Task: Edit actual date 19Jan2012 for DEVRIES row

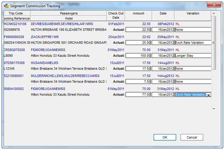Action: (x=163, y=30)
